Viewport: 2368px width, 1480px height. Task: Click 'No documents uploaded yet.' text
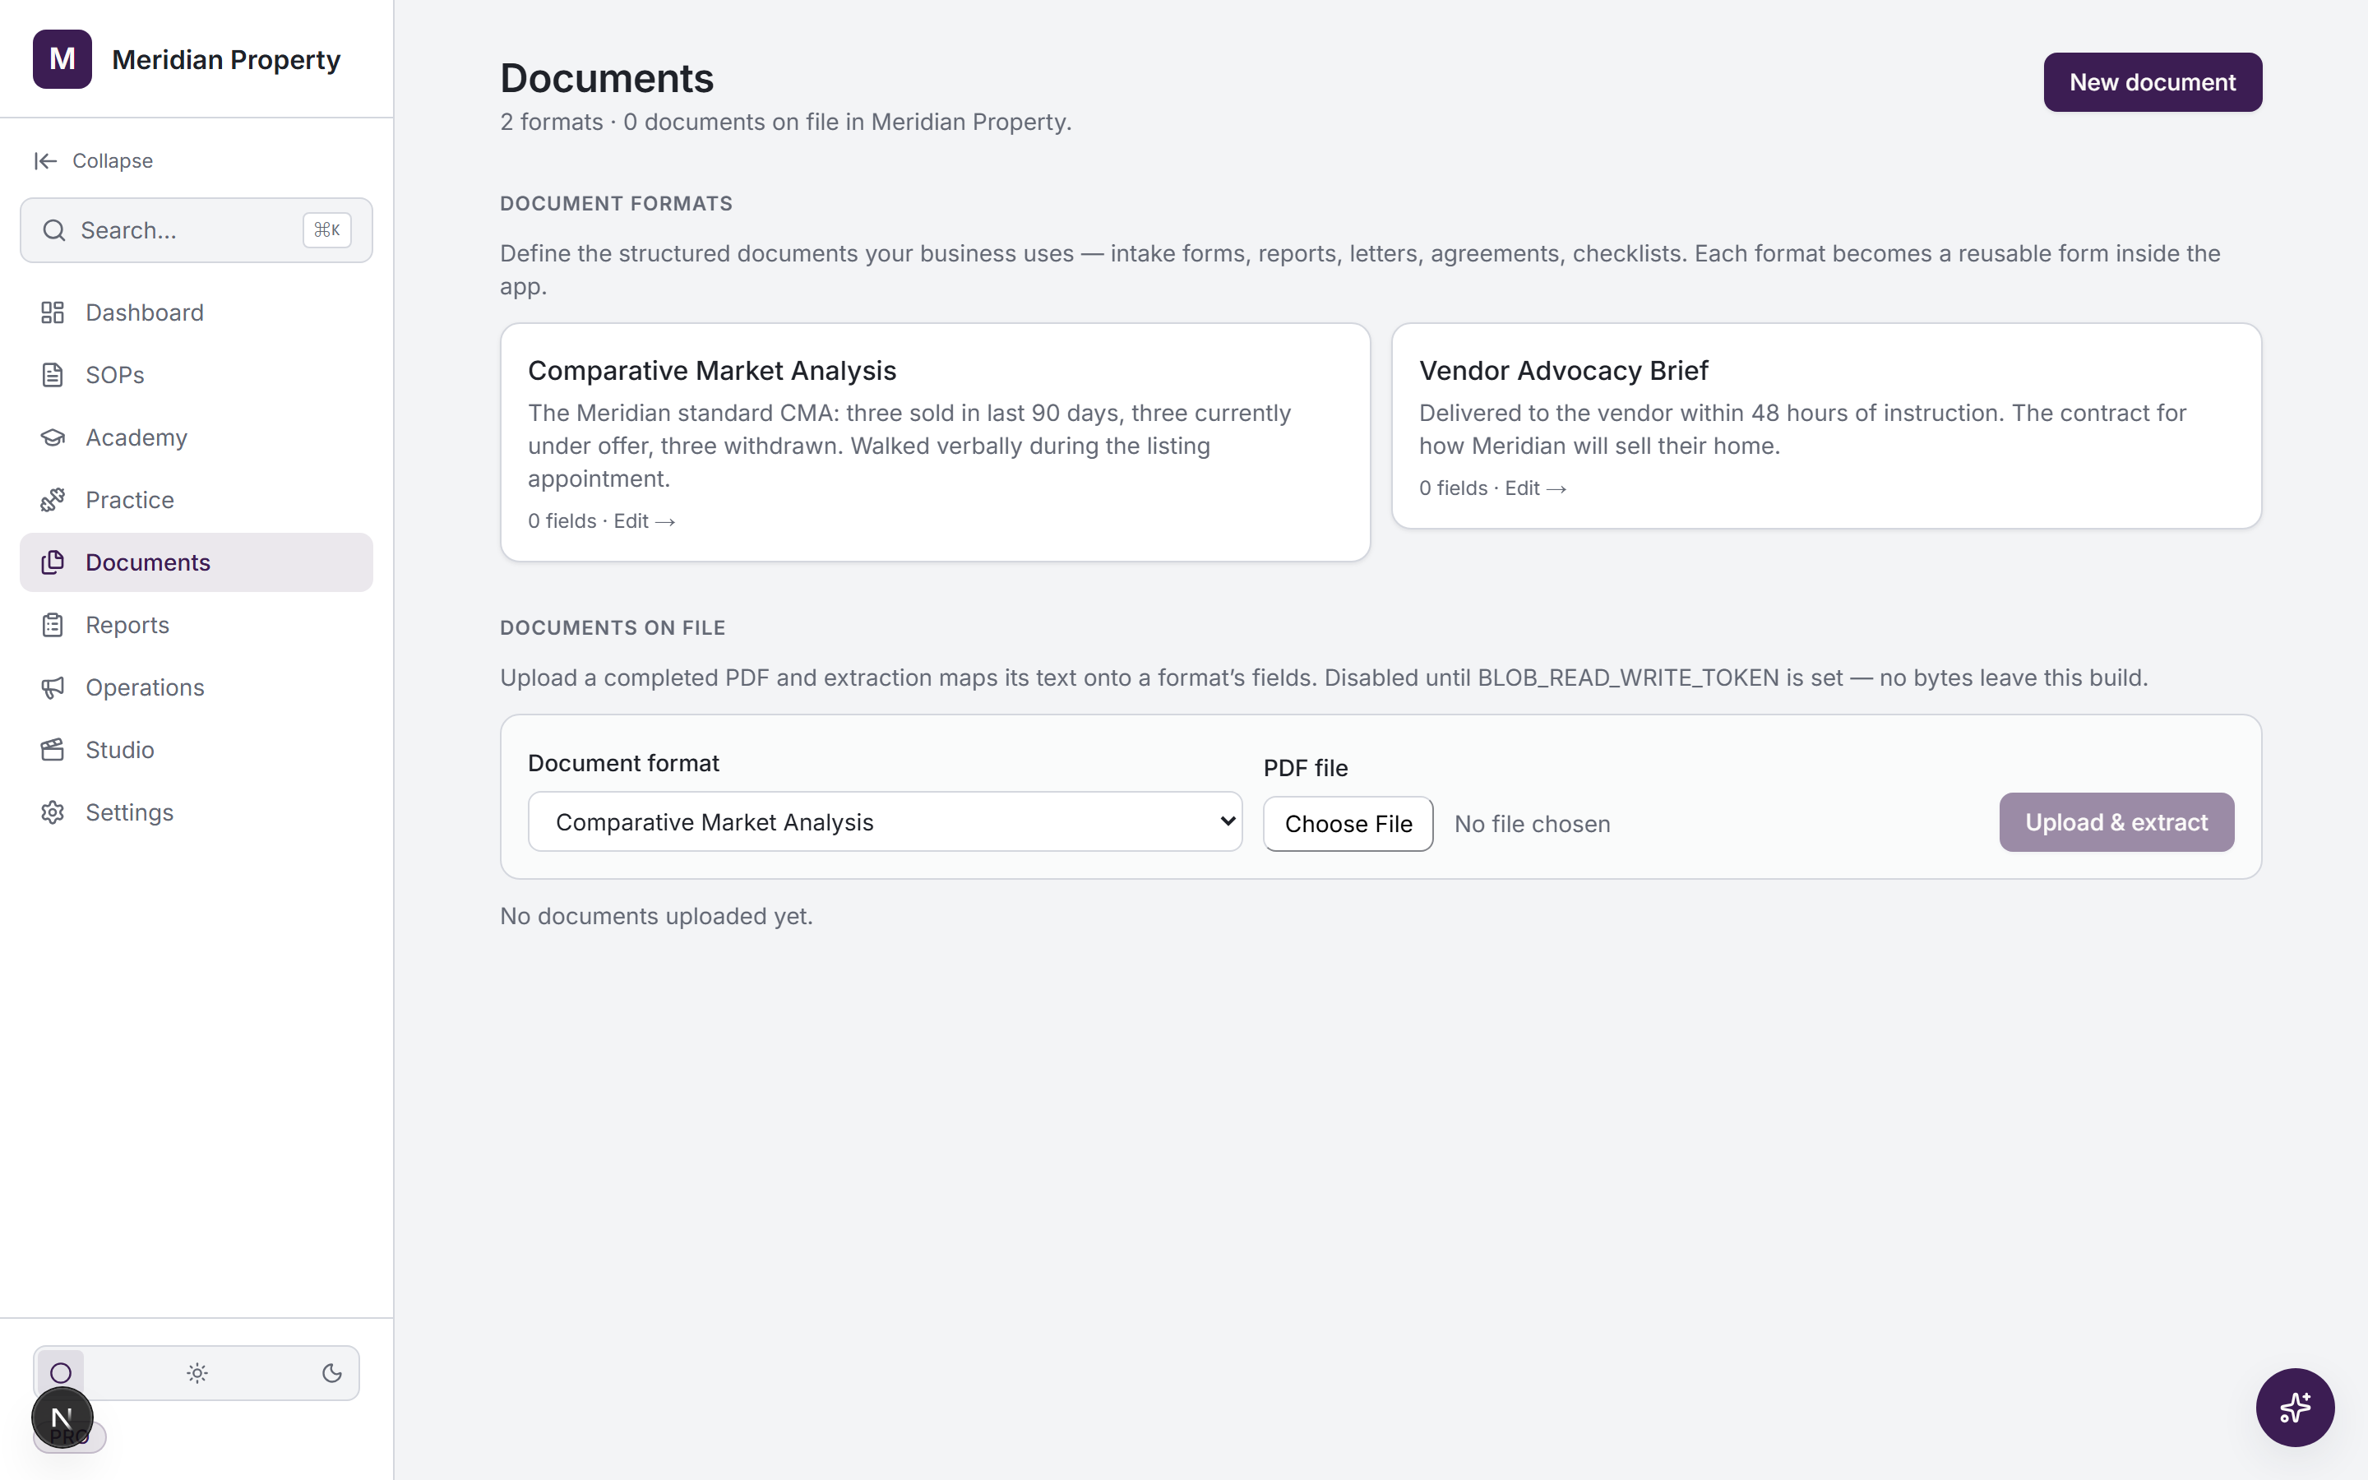[x=657, y=916]
